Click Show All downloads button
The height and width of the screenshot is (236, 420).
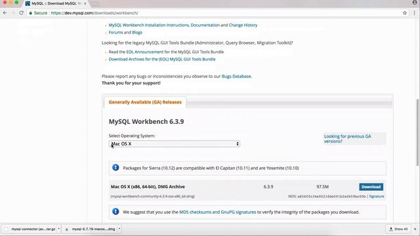click(398, 229)
